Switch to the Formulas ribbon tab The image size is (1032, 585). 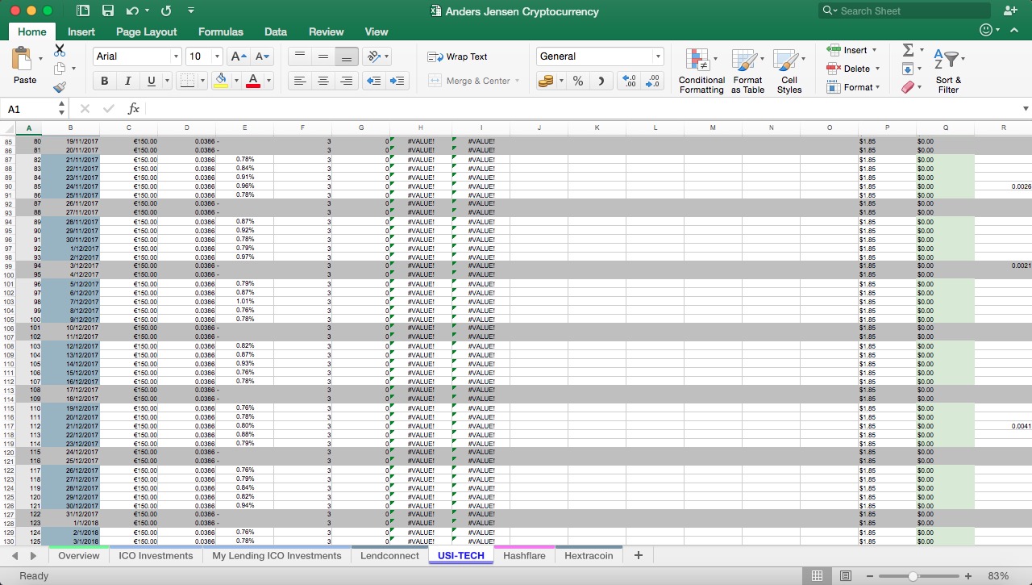point(220,31)
